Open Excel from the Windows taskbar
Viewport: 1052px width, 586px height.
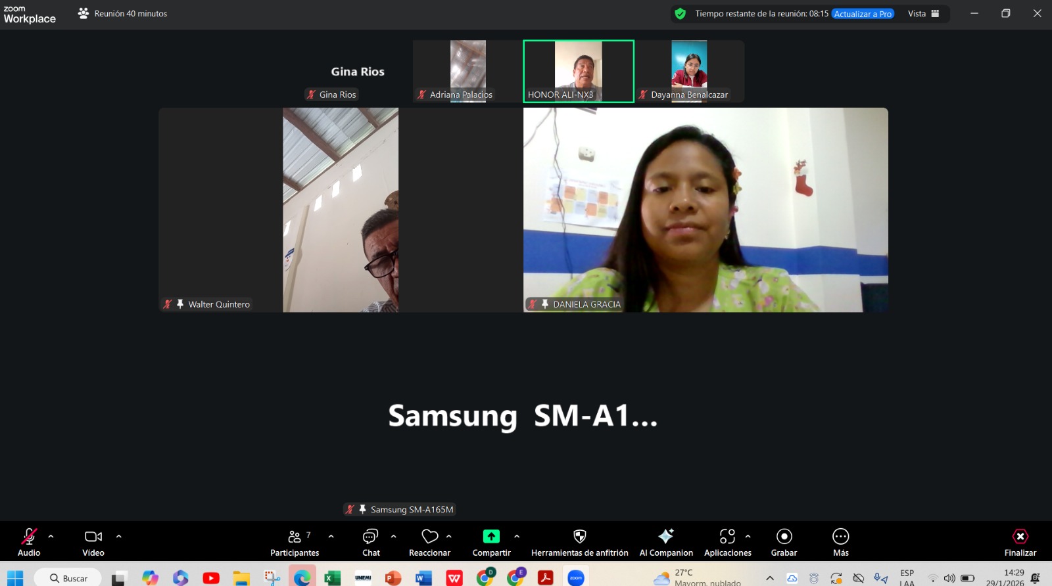click(x=332, y=578)
